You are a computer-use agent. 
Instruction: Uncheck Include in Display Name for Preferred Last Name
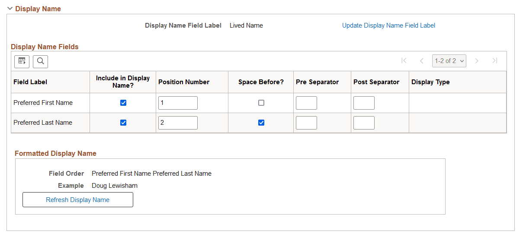123,123
